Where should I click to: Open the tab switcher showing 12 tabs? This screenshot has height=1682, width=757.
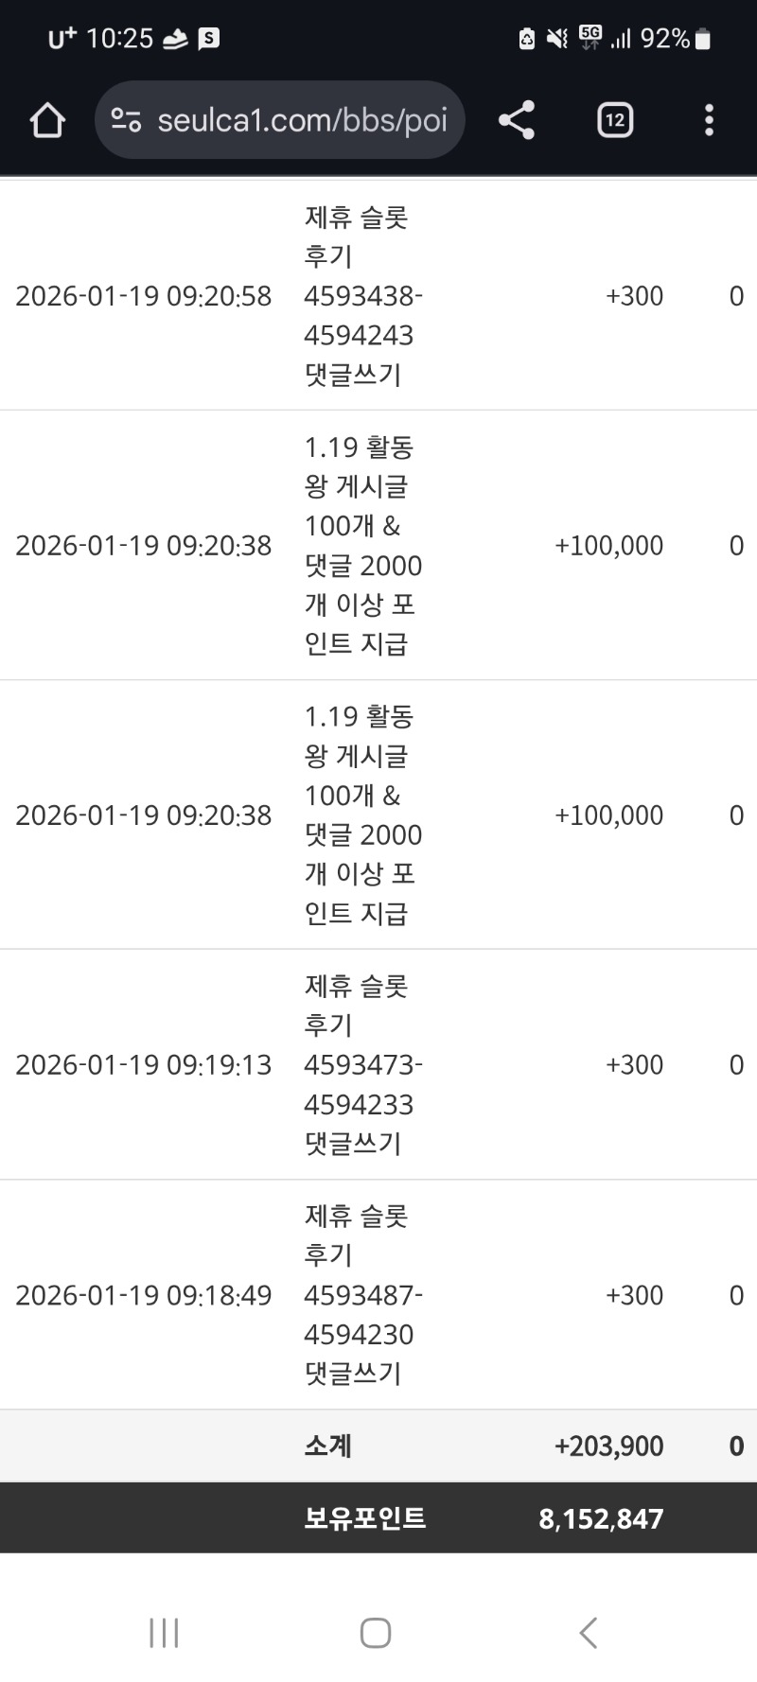click(615, 120)
